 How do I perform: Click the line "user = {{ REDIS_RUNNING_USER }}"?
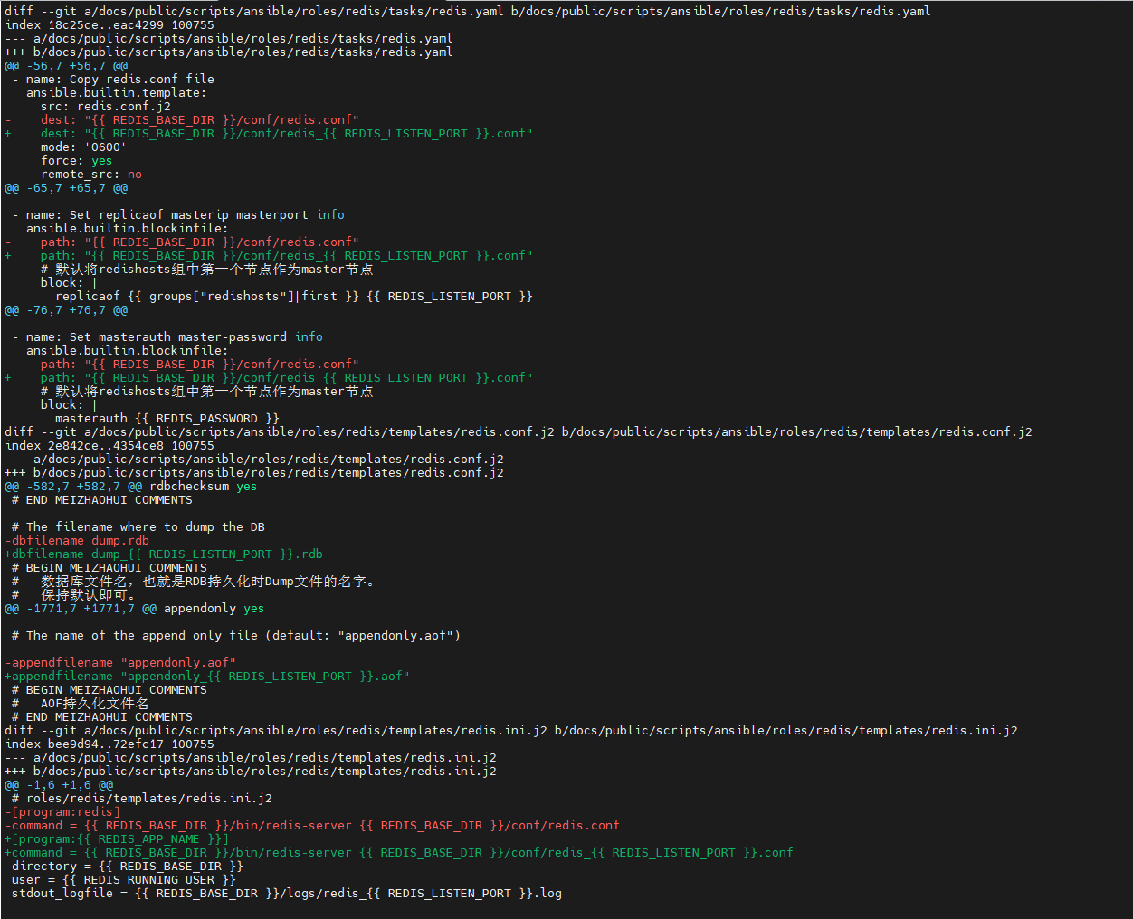(x=124, y=879)
